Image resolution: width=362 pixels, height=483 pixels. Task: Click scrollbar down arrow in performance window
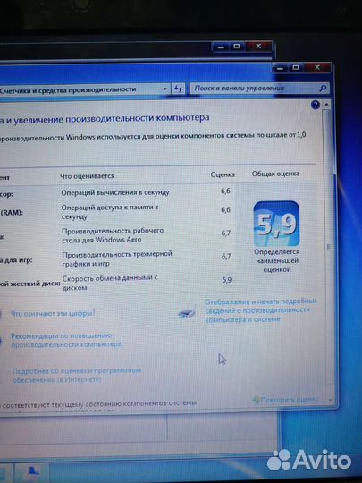pos(331,400)
